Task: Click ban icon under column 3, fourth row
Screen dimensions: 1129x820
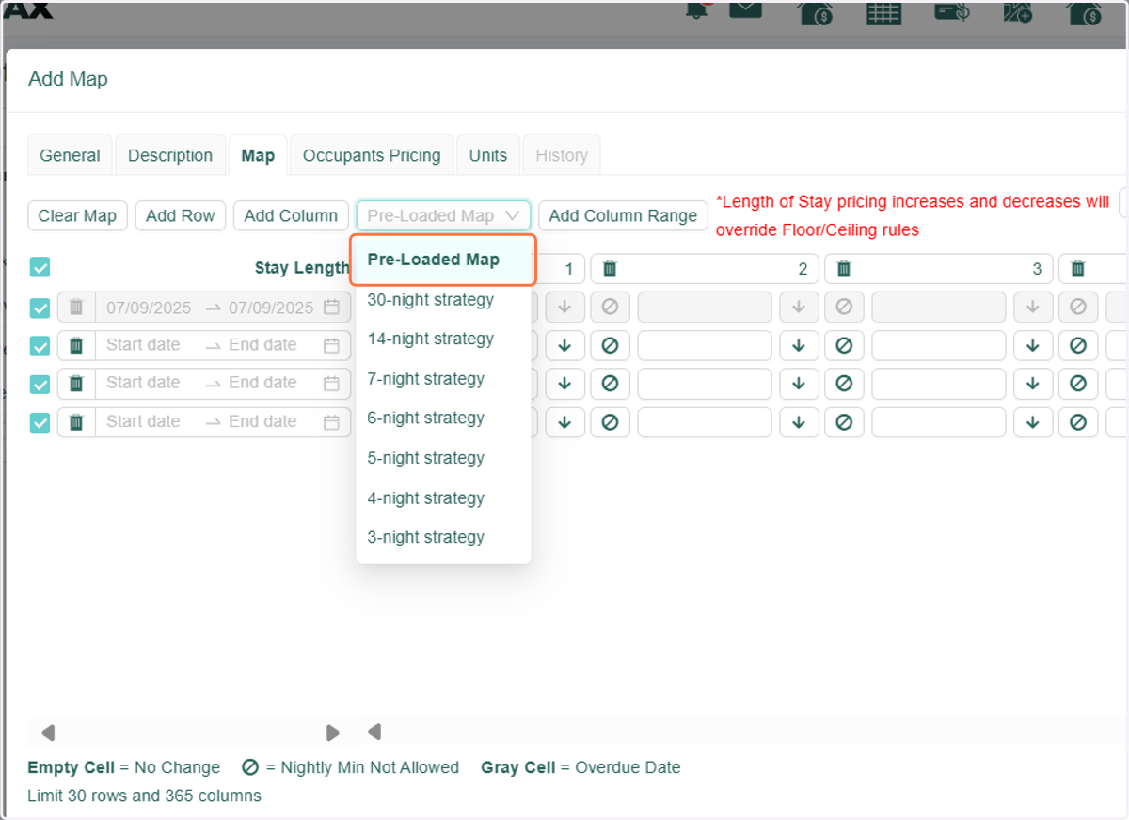Action: (844, 422)
